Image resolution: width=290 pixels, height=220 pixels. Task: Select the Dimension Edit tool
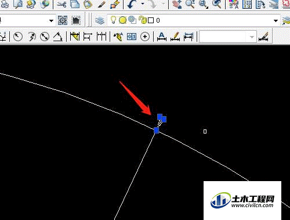point(162,37)
